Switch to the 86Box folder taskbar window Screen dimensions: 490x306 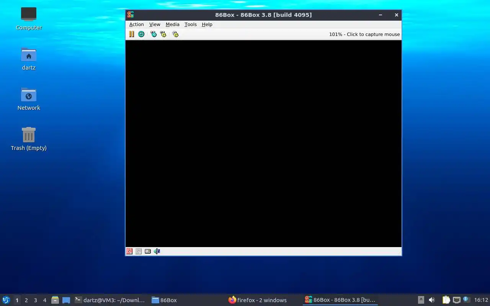click(165, 300)
